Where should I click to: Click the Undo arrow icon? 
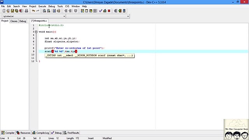[33, 11]
